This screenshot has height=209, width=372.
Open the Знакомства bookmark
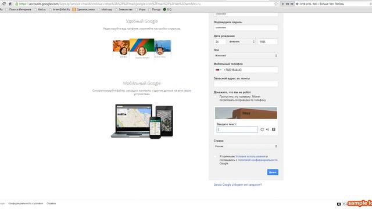tap(124, 9)
